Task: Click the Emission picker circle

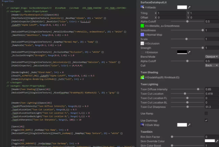Action: coord(146,52)
